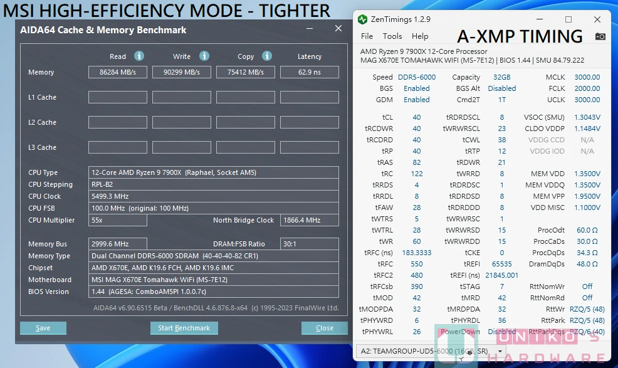Click the ProcOdt value 60.0 Ω

click(x=587, y=230)
